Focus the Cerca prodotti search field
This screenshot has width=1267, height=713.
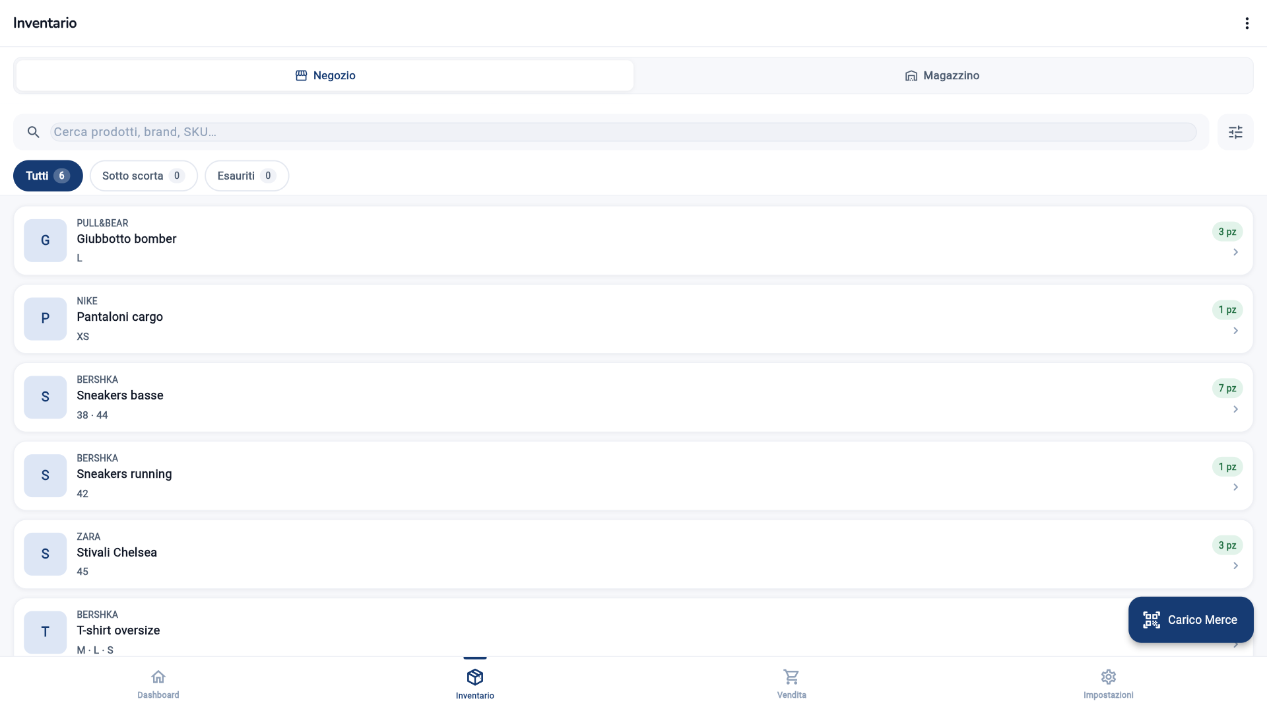tap(624, 132)
